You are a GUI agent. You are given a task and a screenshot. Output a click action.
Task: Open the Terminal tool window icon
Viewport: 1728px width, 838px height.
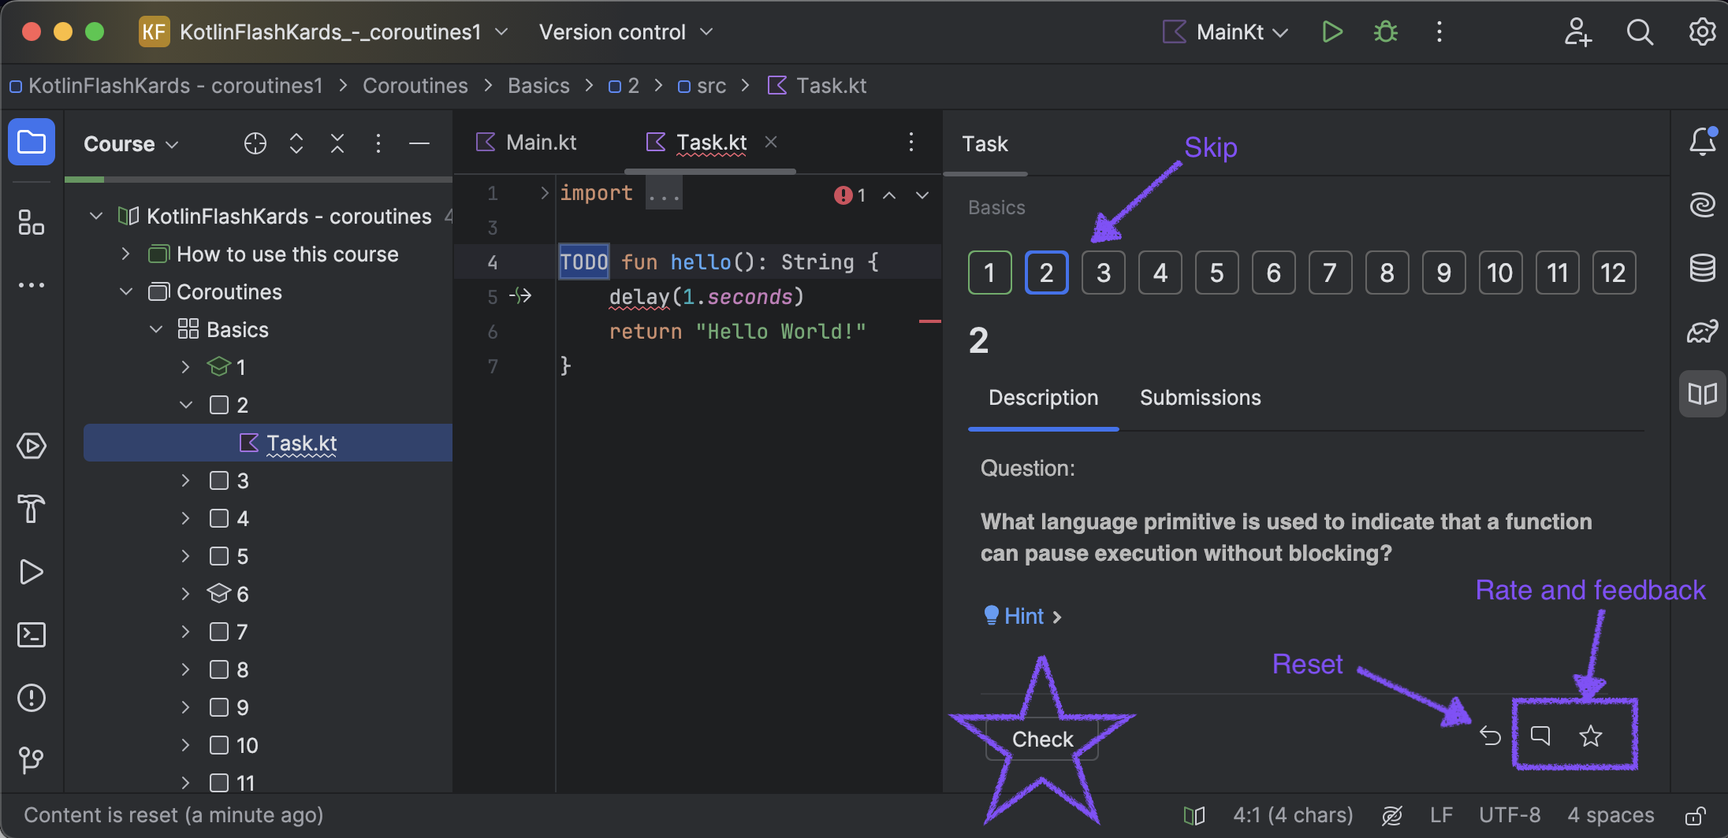point(32,635)
